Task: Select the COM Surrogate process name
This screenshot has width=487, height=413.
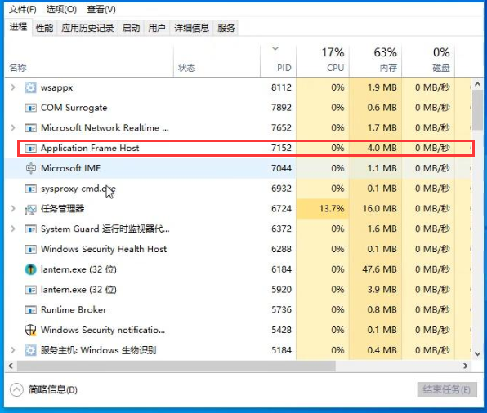Action: [x=74, y=108]
